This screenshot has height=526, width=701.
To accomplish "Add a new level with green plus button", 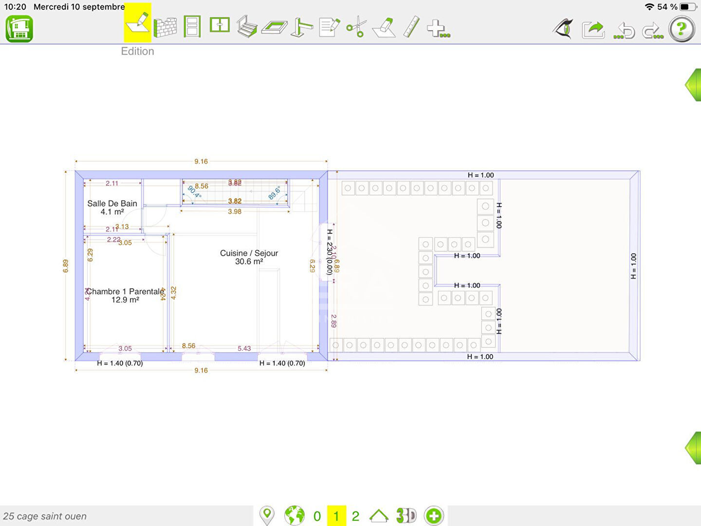I will [433, 516].
